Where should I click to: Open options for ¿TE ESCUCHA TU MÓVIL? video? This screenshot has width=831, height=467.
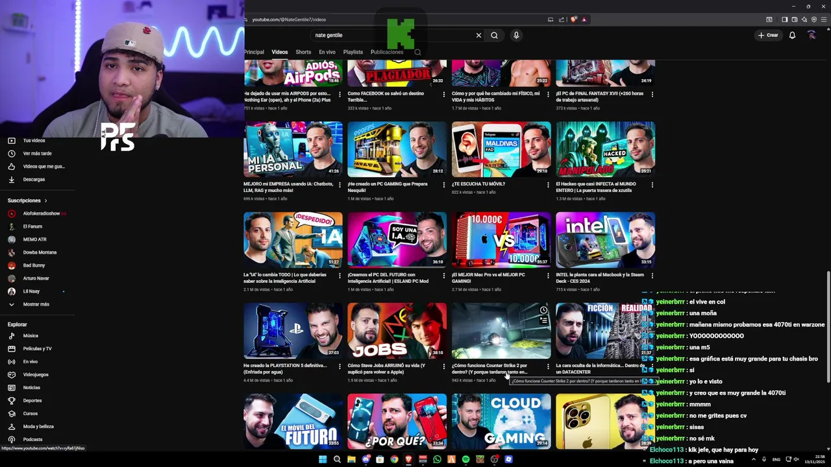point(547,185)
